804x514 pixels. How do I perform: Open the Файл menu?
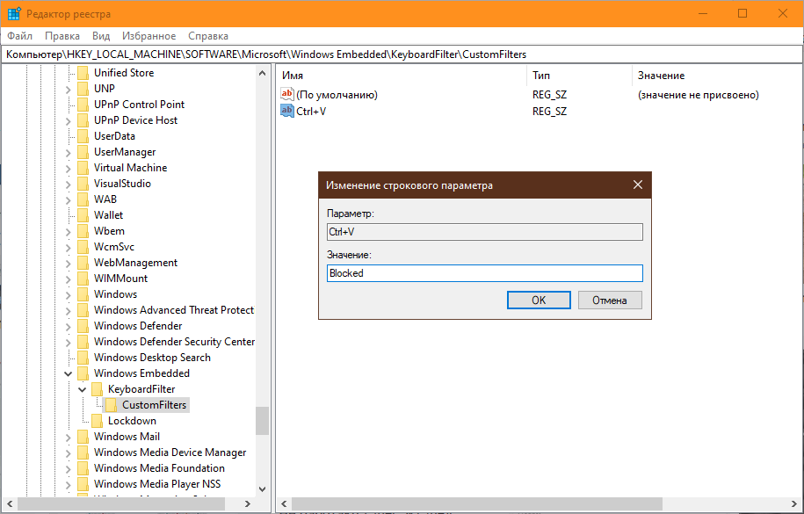click(x=20, y=36)
